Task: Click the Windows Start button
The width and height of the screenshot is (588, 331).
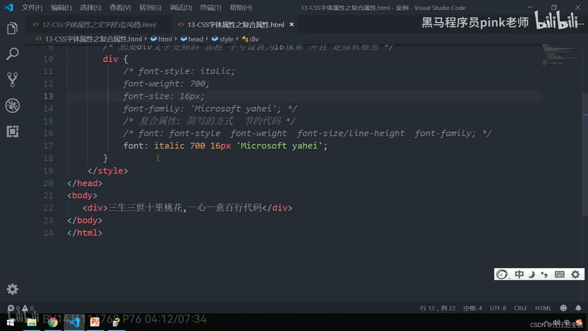Action: (10, 322)
